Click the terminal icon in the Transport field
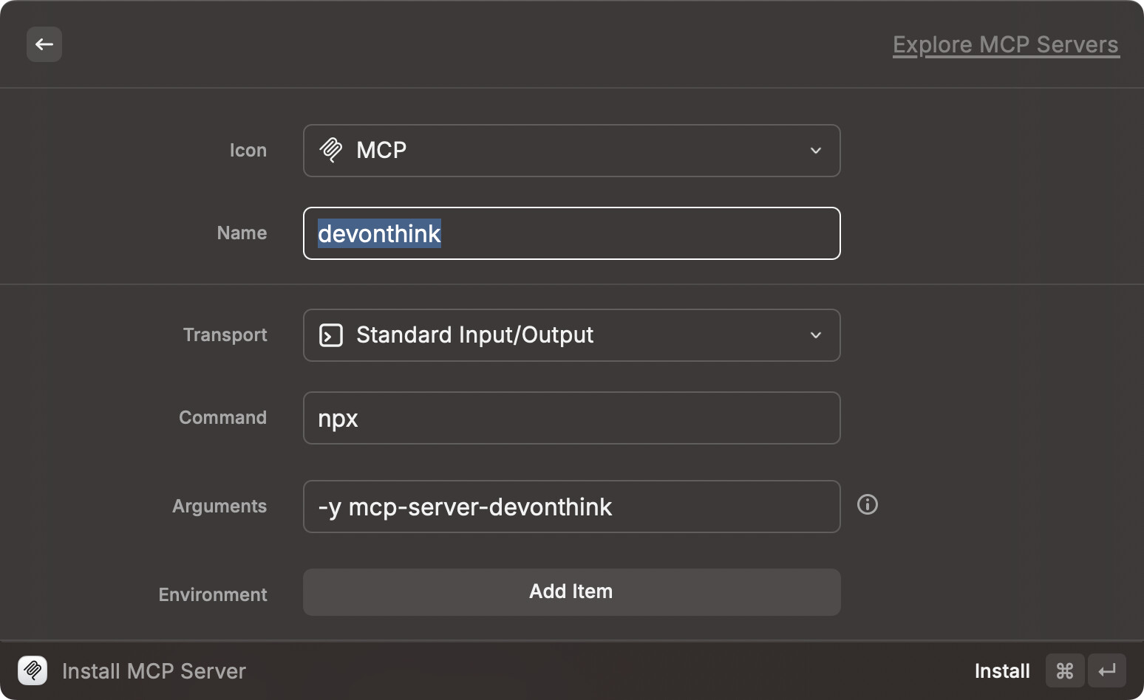 tap(331, 335)
